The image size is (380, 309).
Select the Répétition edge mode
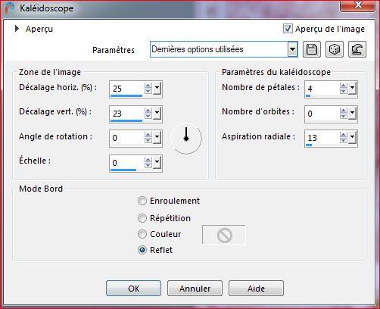coord(142,218)
